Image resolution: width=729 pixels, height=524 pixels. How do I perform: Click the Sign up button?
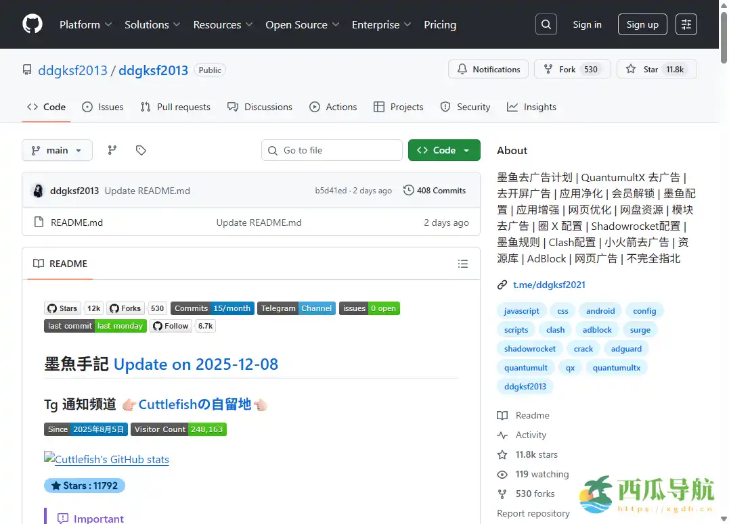point(642,24)
